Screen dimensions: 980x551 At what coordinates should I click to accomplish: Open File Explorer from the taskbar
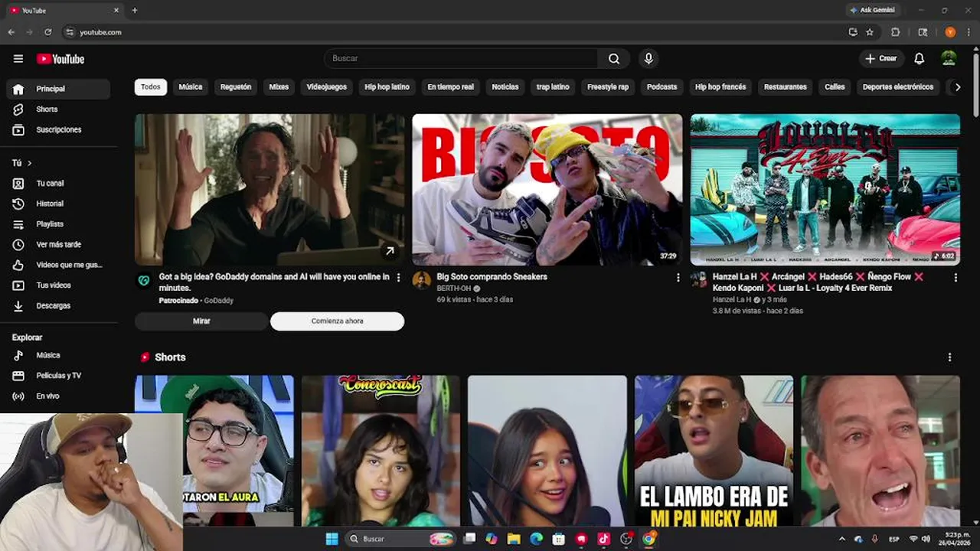click(x=514, y=539)
